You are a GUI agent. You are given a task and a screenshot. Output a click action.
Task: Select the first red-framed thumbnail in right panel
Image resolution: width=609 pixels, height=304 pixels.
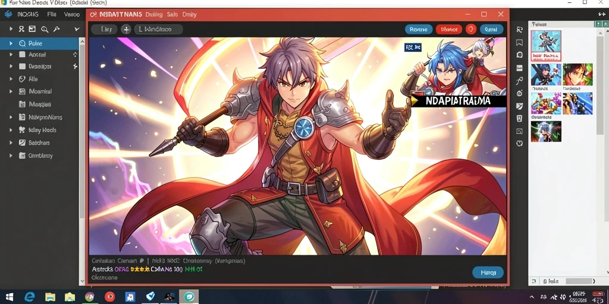[x=546, y=46]
